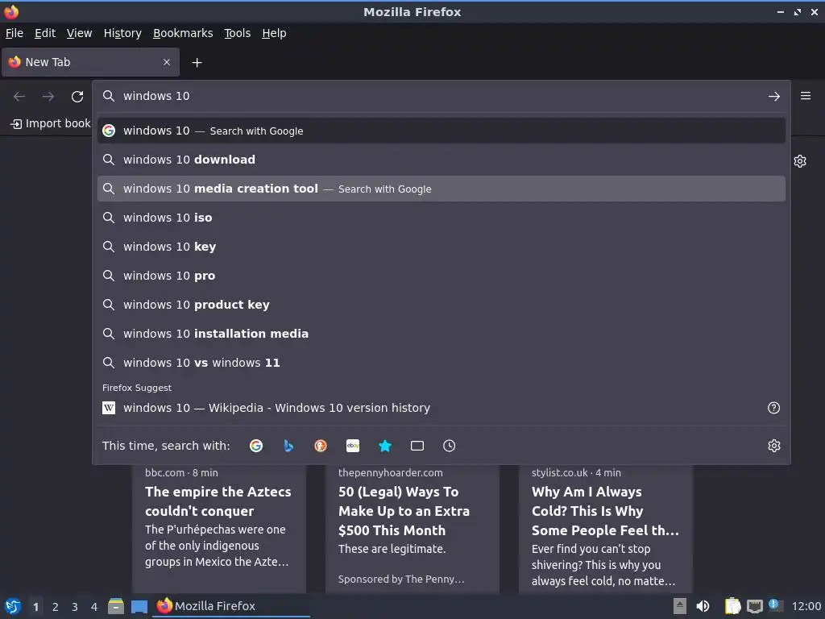Switch to workspace 2 on the taskbar

coord(56,607)
